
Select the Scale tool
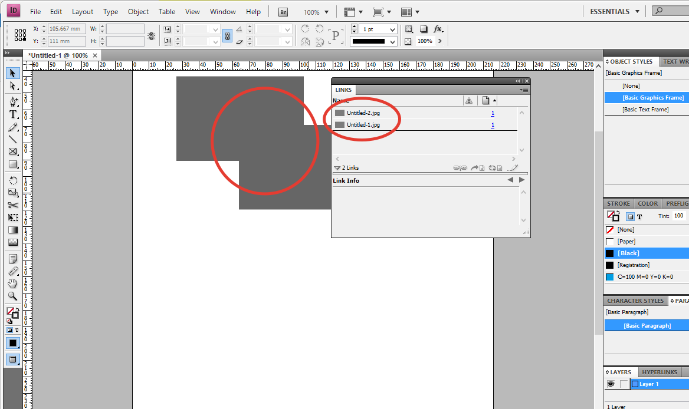[x=13, y=193]
